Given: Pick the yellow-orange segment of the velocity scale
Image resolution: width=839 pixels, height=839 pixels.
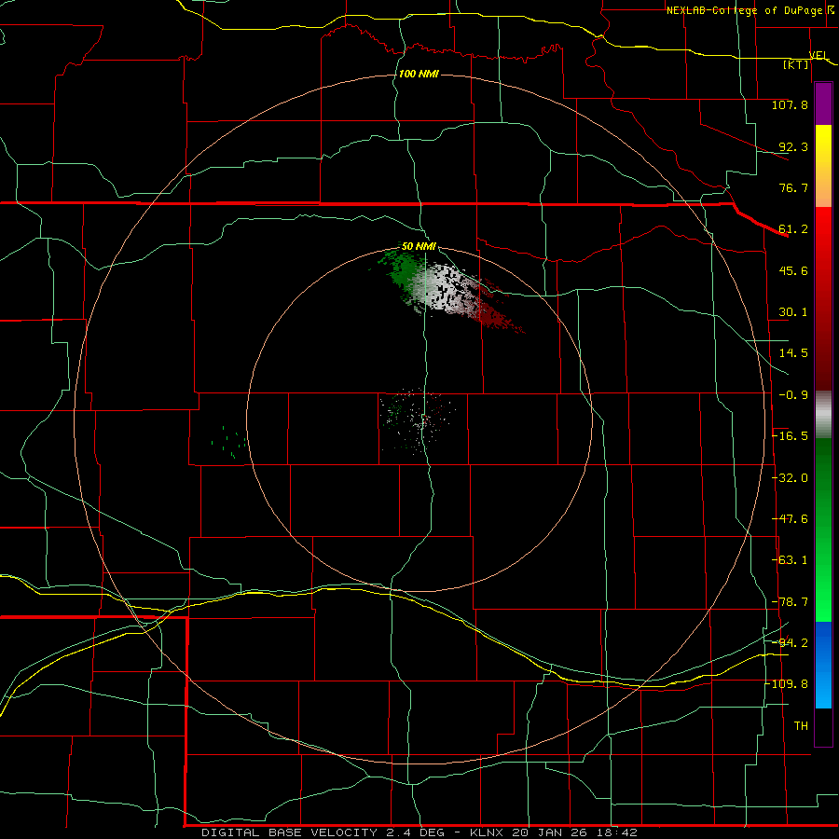Looking at the screenshot, I should (823, 166).
